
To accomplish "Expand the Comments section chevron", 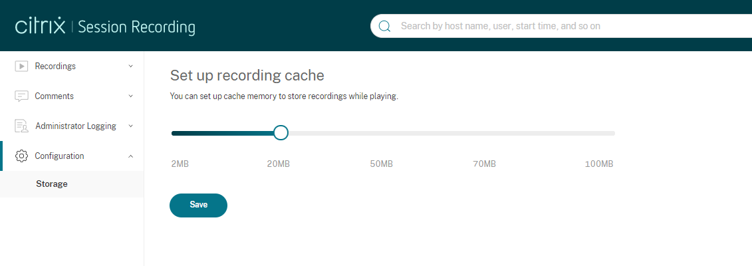I will click(x=130, y=96).
